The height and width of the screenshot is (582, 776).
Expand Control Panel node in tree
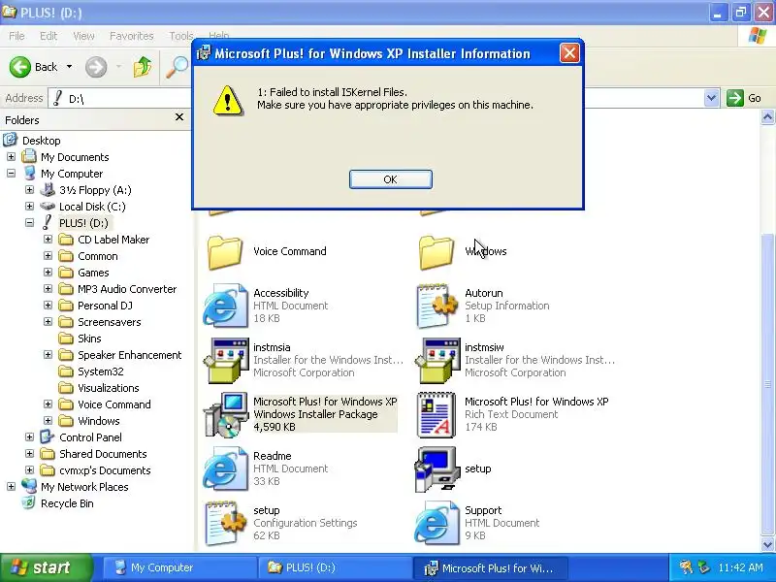[x=29, y=437]
